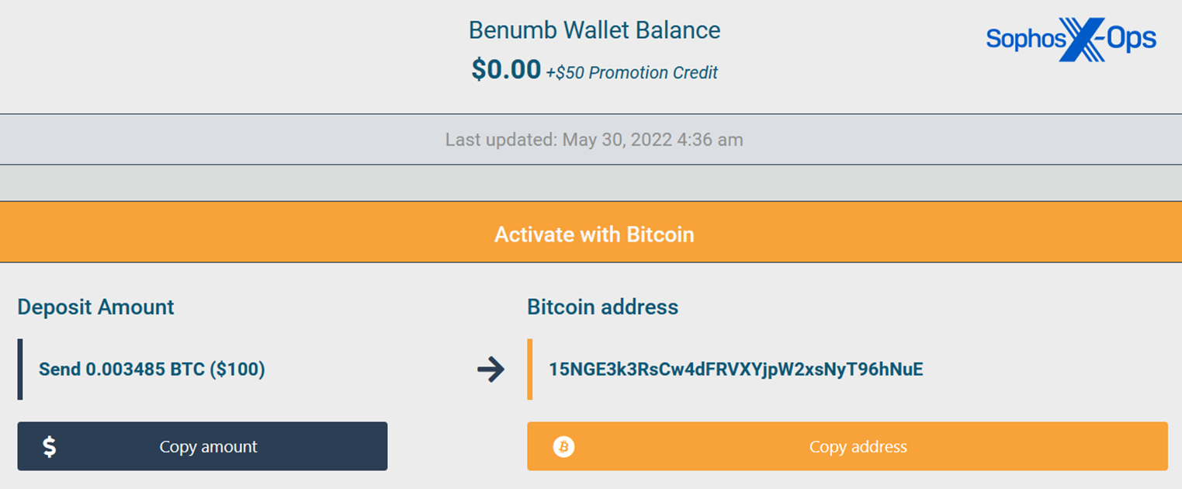
Task: Click the Sophos X-Ops logo
Action: 1071,39
